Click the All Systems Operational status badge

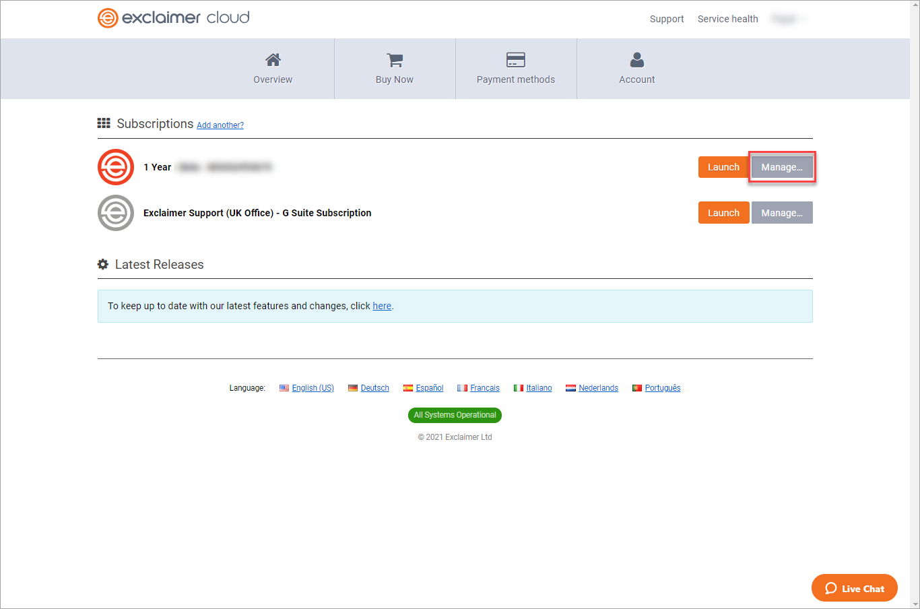point(455,415)
